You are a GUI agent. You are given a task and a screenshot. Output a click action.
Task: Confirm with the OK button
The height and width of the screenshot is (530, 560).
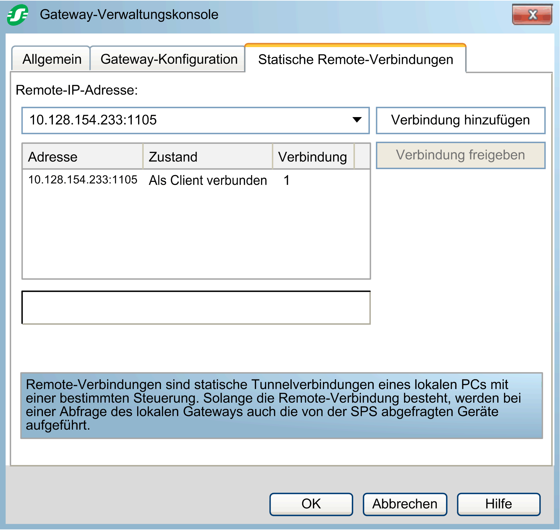311,504
